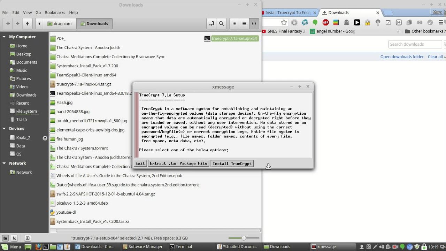446x251 pixels.
Task: Click Extract .tar Package File button
Action: (x=178, y=163)
